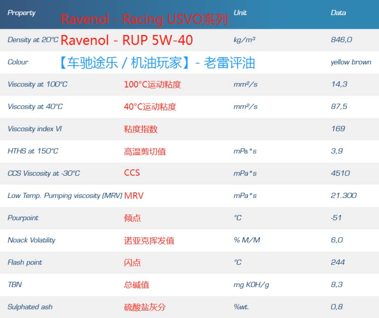379x318 pixels.
Task: Select the Noack value 6,0
Action: [x=337, y=240]
